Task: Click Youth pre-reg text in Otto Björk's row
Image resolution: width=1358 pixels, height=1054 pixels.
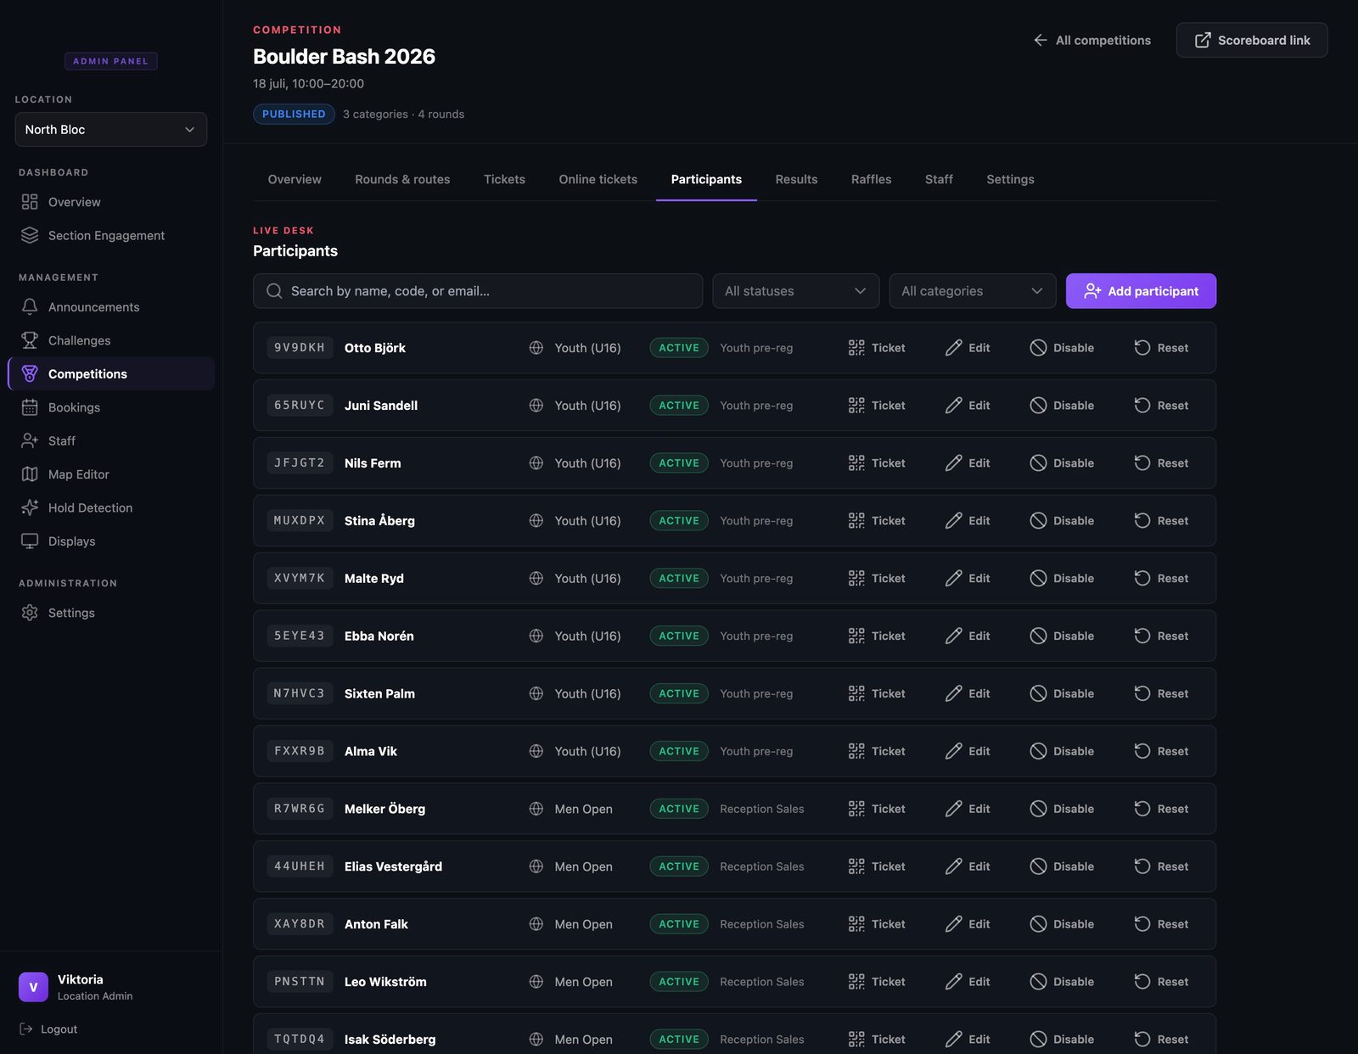Action: tap(756, 348)
